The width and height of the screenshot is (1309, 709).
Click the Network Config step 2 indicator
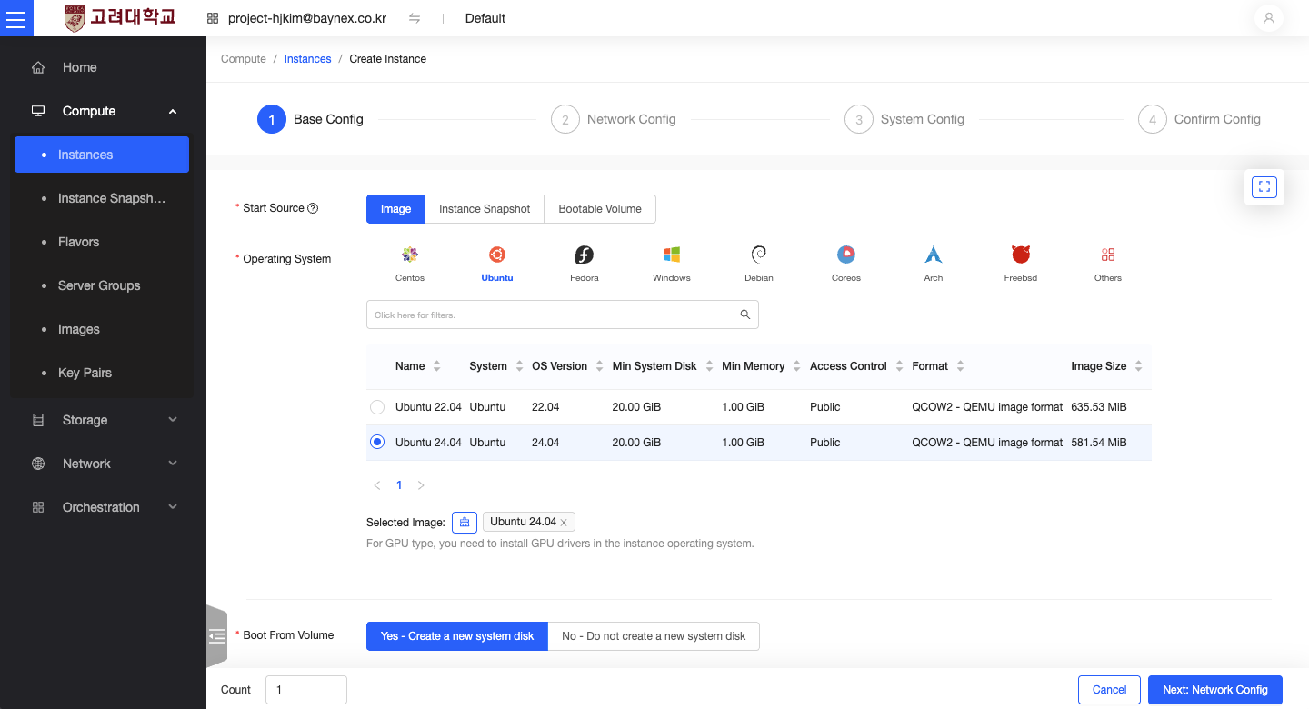[x=565, y=119]
